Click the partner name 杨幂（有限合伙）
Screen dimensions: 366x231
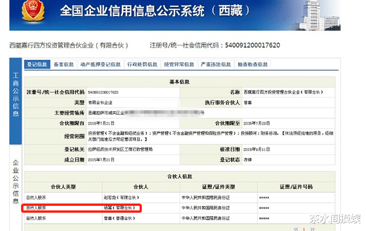click(120, 208)
